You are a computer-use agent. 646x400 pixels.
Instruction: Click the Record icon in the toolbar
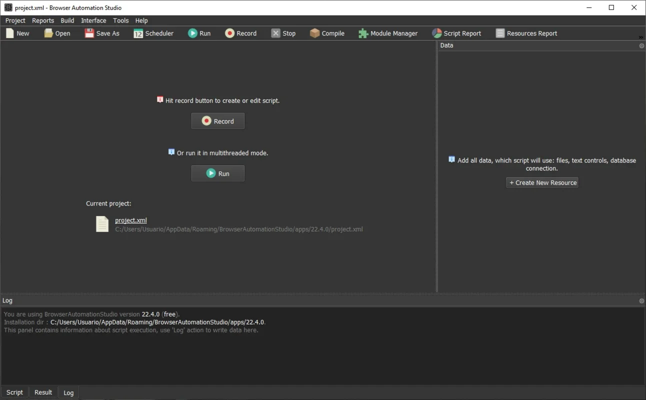pos(229,33)
